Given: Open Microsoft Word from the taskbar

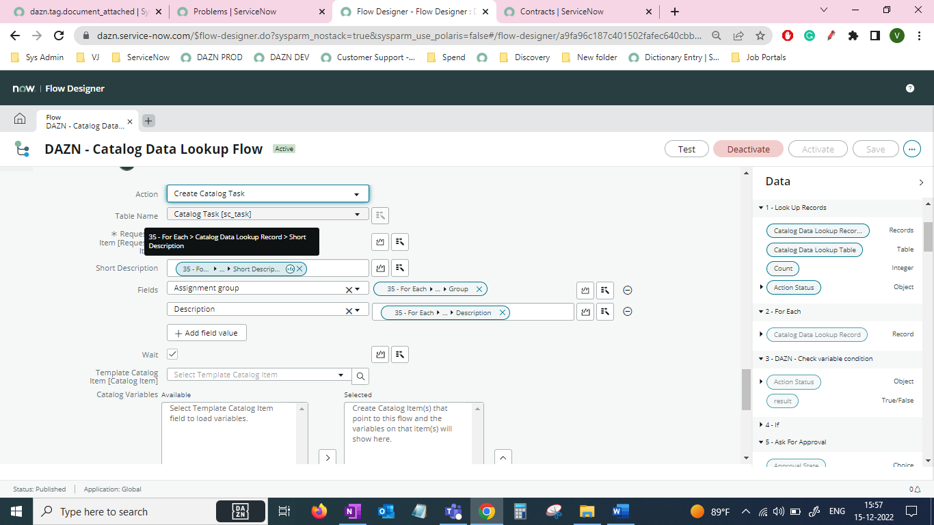Looking at the screenshot, I should pyautogui.click(x=620, y=511).
